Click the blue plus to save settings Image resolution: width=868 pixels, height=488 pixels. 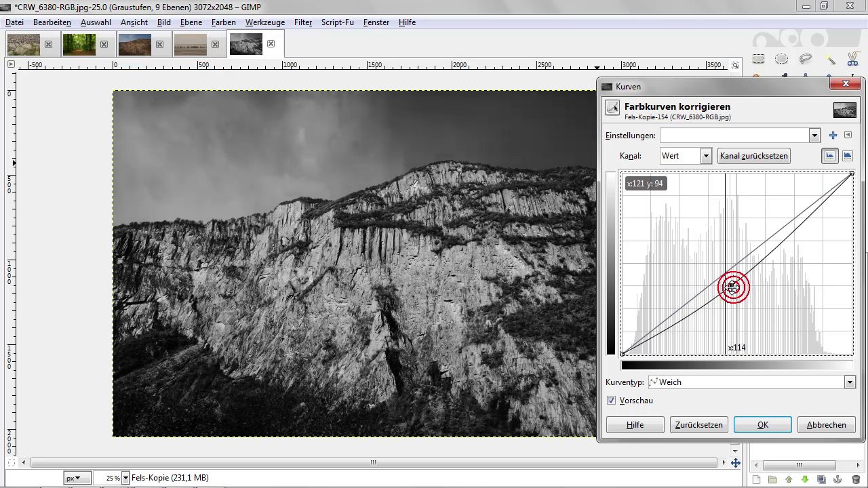(x=833, y=136)
